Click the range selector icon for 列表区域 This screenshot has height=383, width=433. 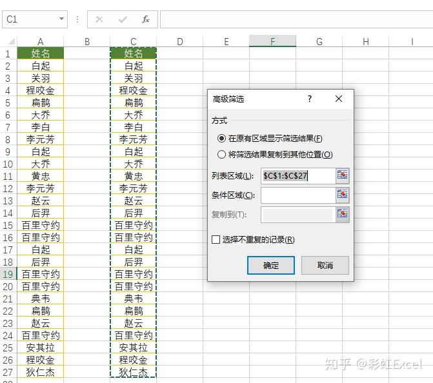coord(343,175)
